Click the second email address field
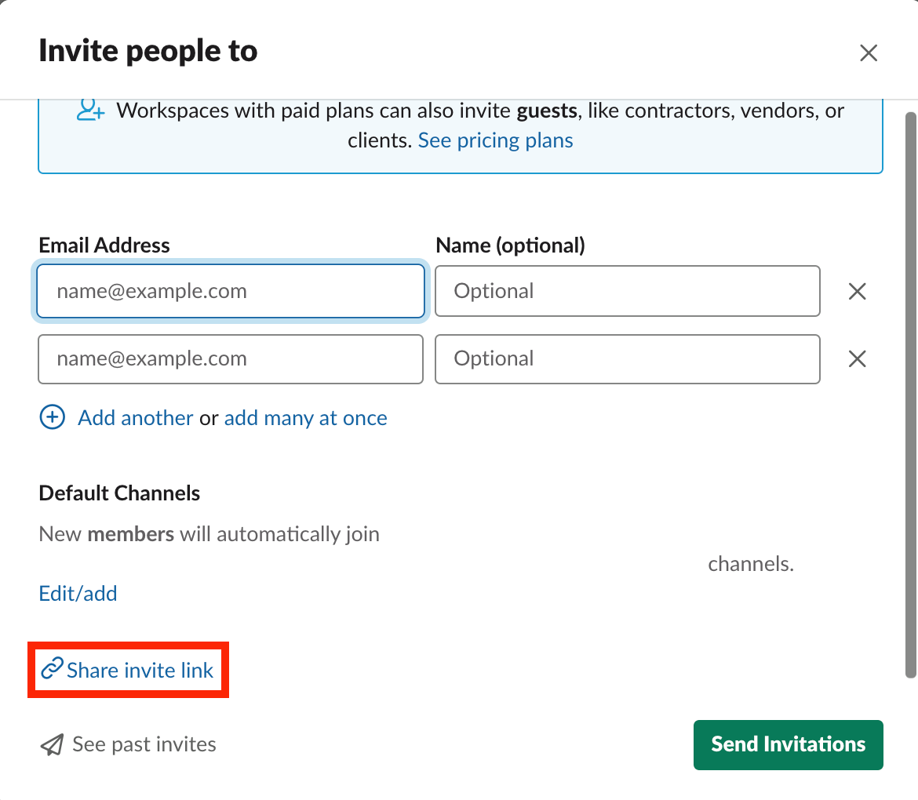Viewport: 918px width, 800px height. [x=231, y=359]
